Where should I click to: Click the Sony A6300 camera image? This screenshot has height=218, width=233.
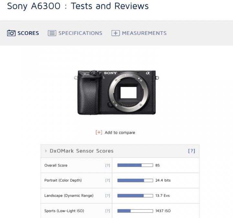(x=116, y=92)
